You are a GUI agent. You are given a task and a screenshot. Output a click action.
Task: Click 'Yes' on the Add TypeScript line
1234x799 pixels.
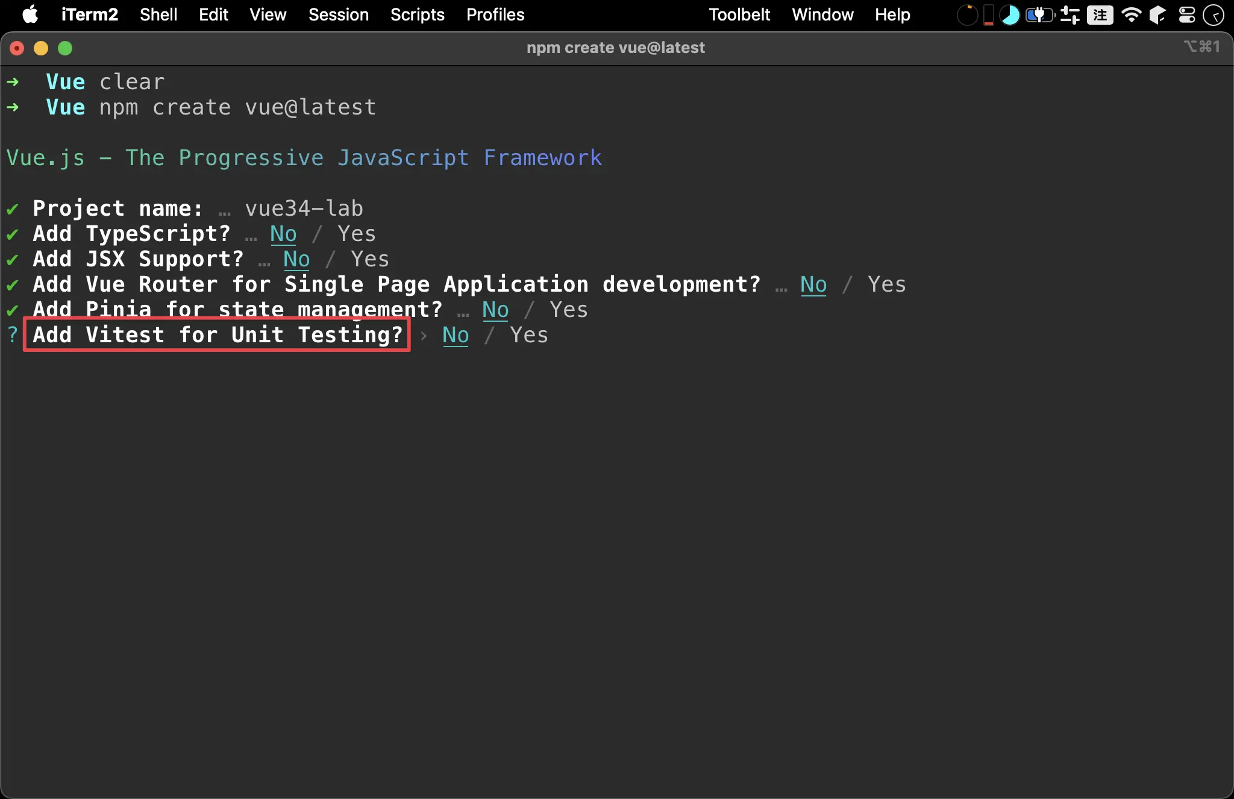357,234
